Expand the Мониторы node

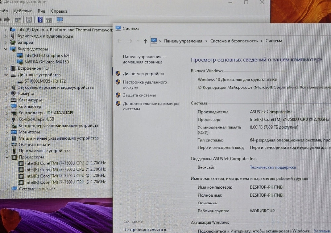(7, 132)
